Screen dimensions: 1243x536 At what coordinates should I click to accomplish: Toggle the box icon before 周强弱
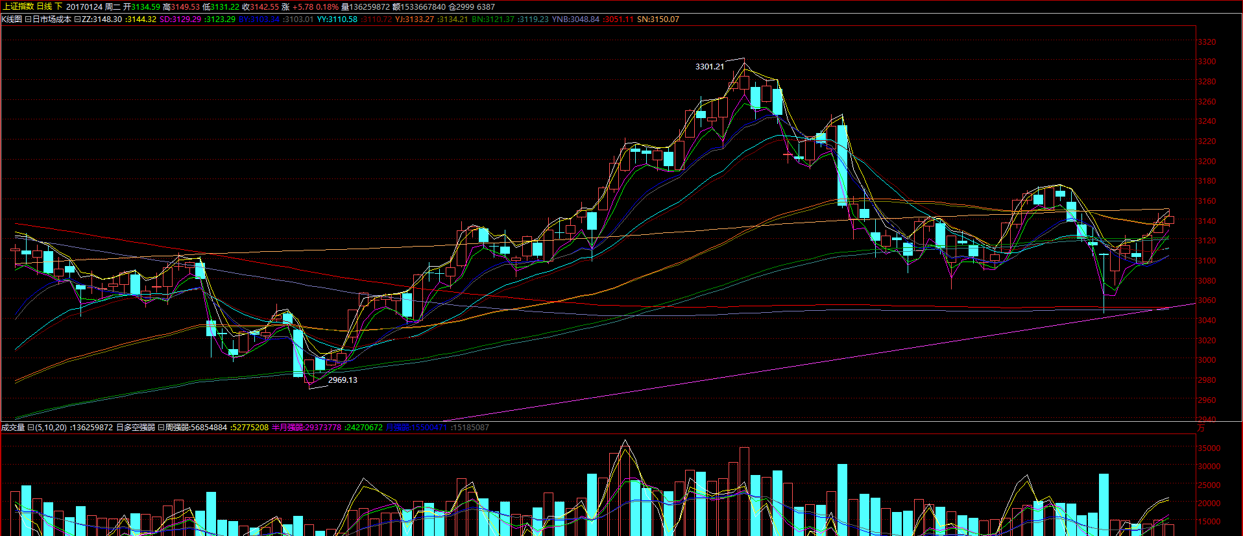[x=161, y=428]
